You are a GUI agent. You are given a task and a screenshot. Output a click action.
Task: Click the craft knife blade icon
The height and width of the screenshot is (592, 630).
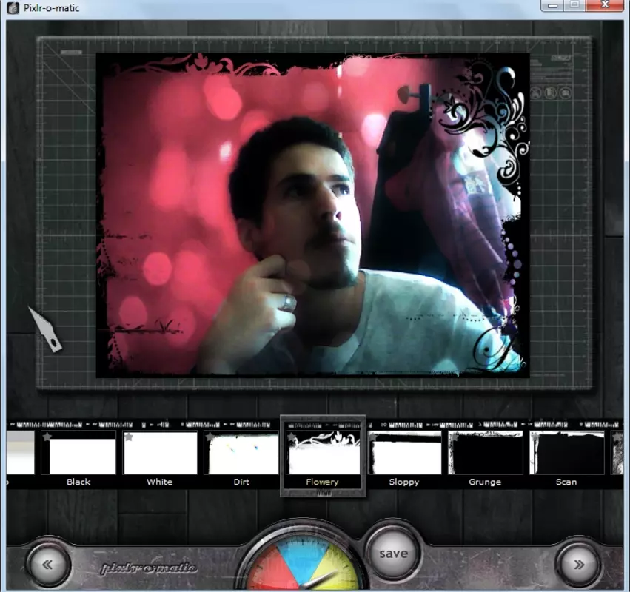[45, 329]
